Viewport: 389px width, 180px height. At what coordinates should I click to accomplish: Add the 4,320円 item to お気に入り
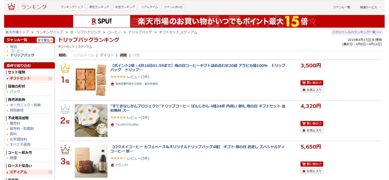312,130
